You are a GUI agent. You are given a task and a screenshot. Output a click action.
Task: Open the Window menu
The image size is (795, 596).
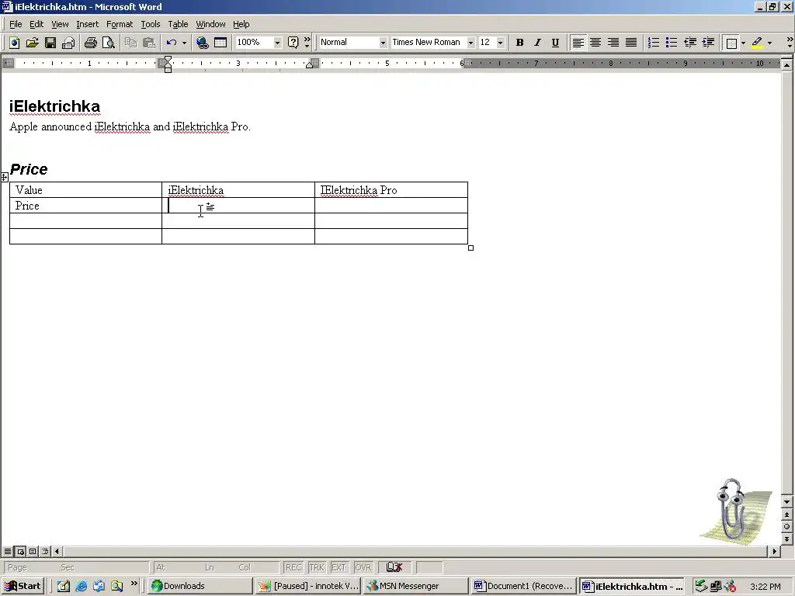pos(210,24)
